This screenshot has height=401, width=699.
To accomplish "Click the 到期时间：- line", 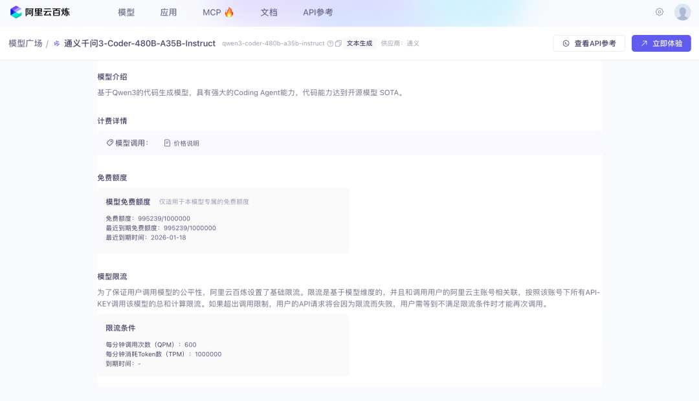I will (x=124, y=363).
